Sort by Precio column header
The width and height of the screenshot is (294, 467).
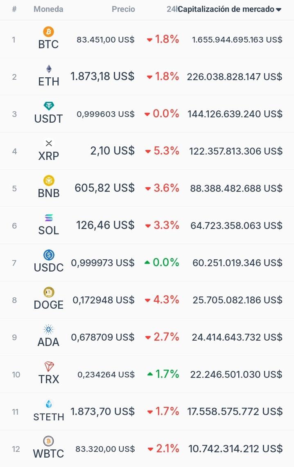pyautogui.click(x=123, y=9)
